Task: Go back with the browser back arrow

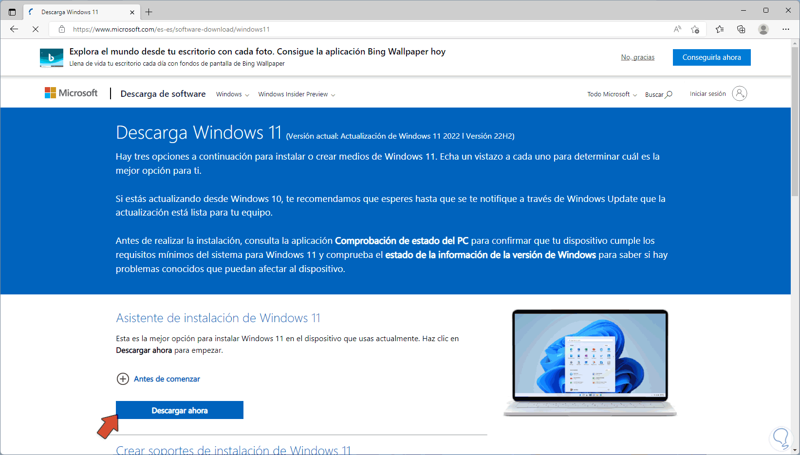Action: pyautogui.click(x=14, y=29)
